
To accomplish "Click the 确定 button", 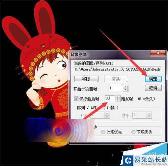I will pos(153,79).
